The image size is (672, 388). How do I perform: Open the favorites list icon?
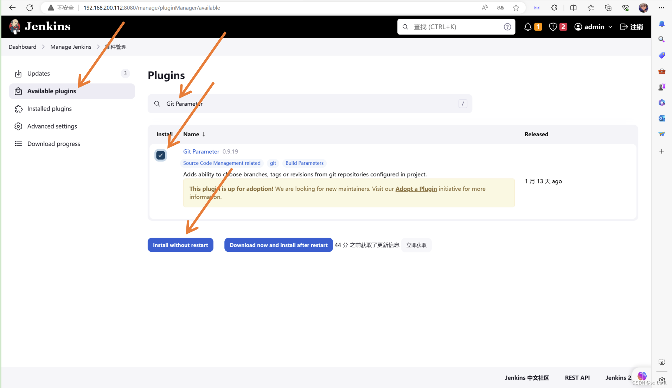click(x=591, y=7)
